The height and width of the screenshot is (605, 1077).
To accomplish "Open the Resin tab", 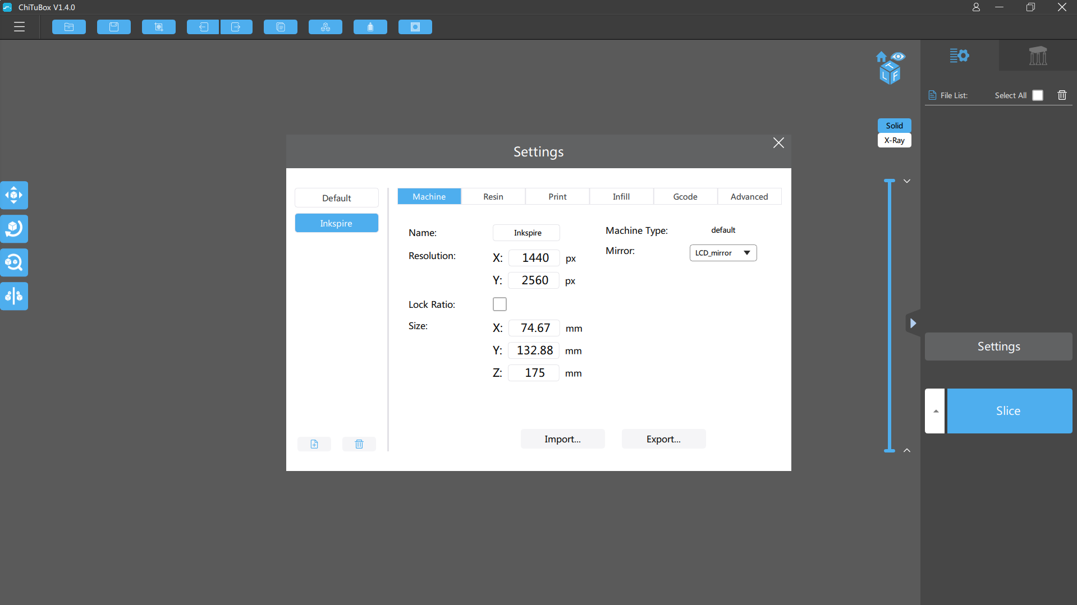I will coord(493,196).
